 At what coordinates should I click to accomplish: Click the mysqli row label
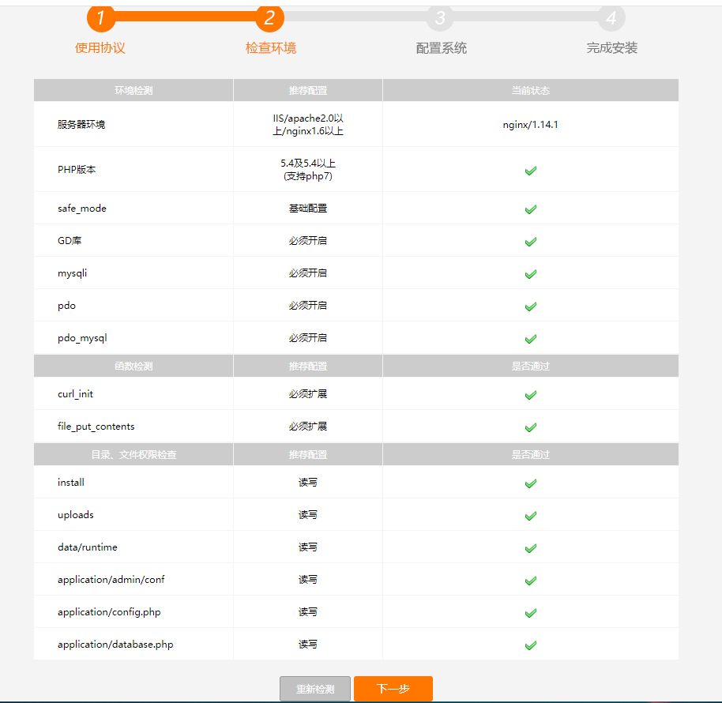point(73,273)
